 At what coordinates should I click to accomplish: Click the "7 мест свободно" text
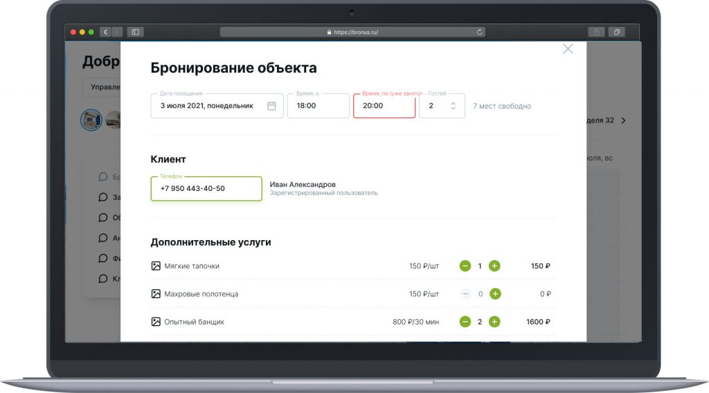pos(502,106)
